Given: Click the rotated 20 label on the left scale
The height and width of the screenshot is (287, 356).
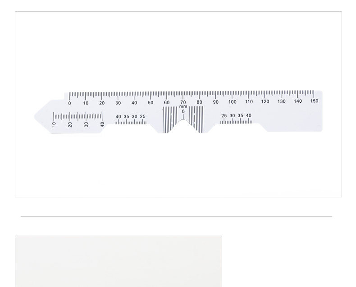Looking at the screenshot, I should (70, 124).
